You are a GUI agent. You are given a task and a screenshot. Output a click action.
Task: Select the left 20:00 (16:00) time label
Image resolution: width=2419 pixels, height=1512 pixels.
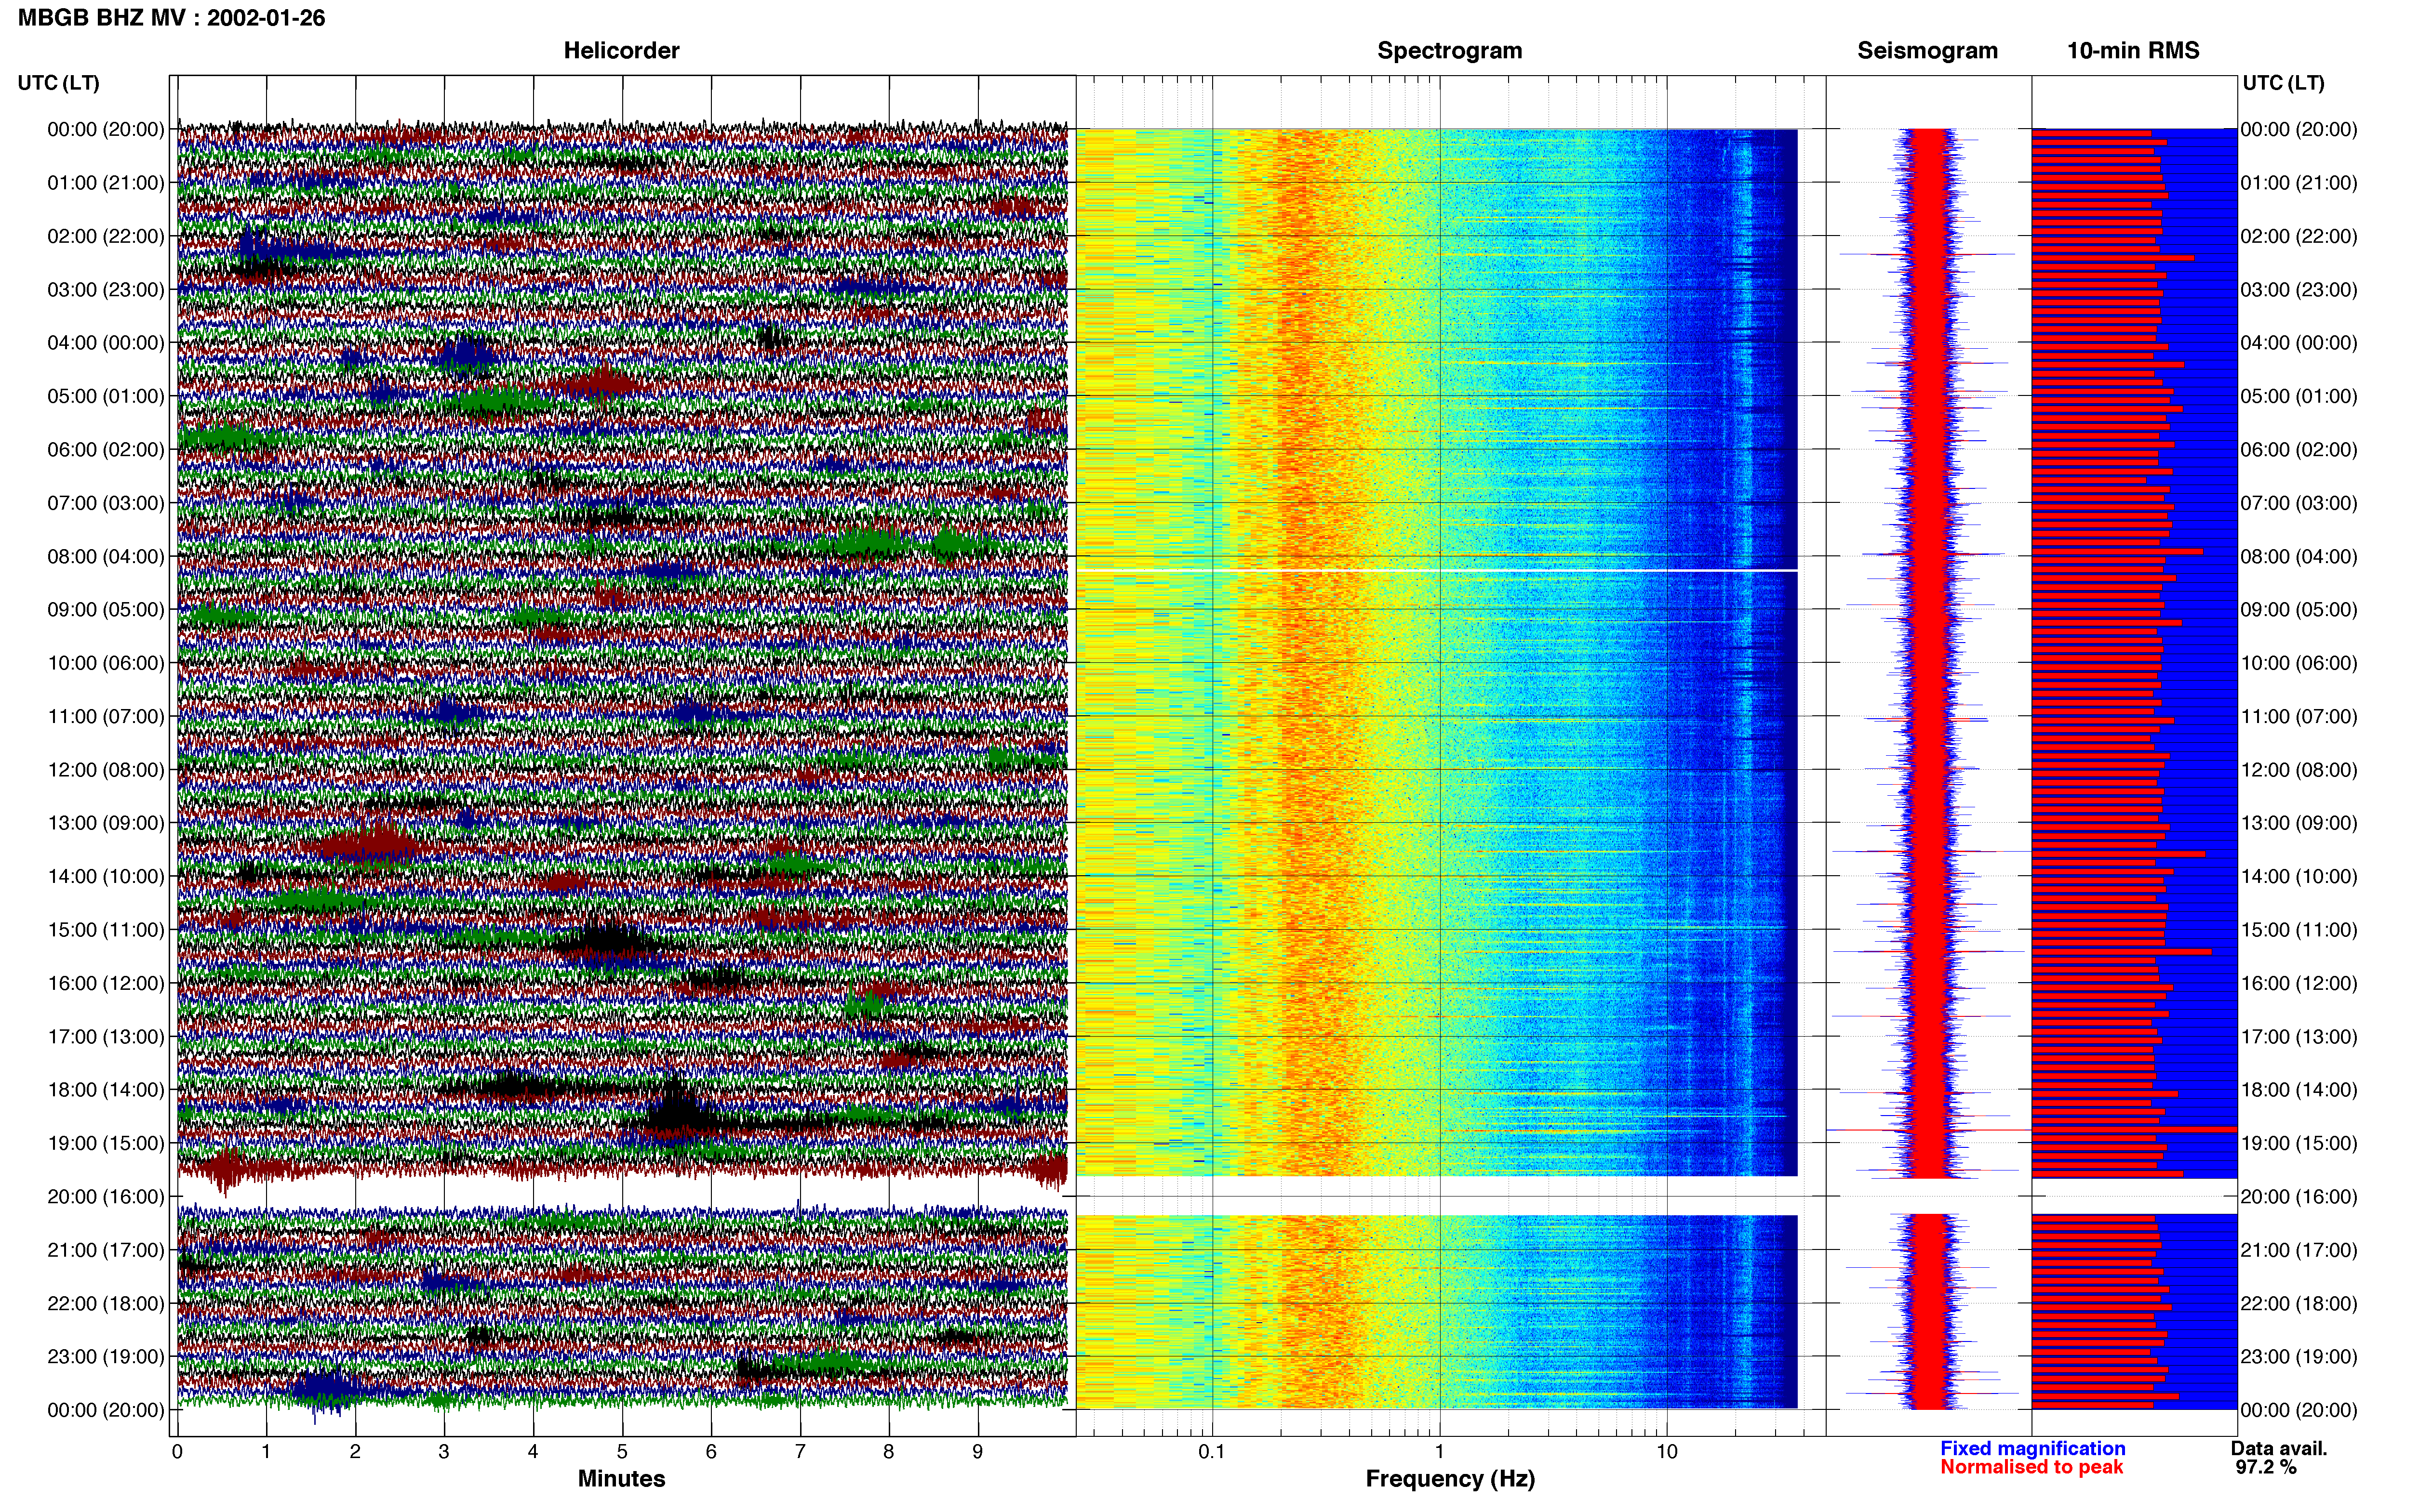[106, 1197]
